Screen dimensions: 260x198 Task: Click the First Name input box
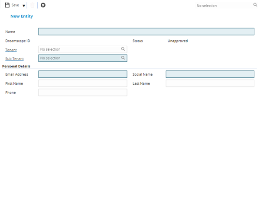[x=82, y=83]
